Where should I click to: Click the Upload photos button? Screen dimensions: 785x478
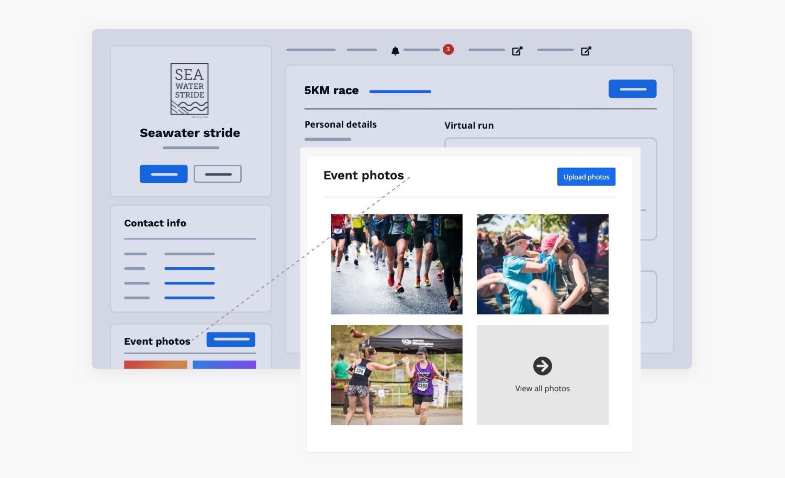(586, 177)
